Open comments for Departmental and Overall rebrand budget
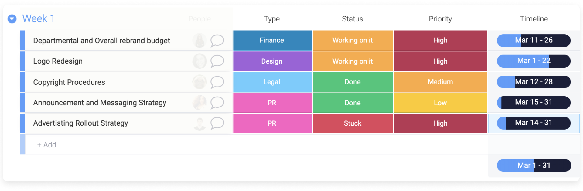The height and width of the screenshot is (191, 583). coord(217,41)
